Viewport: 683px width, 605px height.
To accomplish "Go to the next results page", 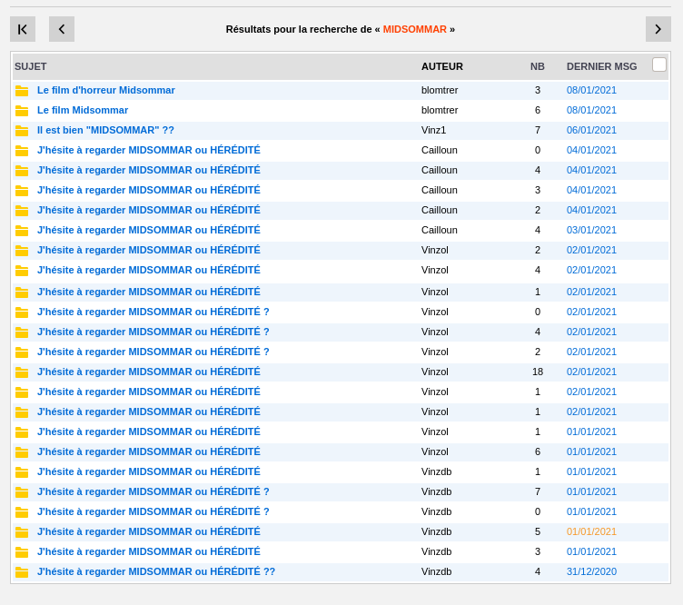I will (658, 29).
